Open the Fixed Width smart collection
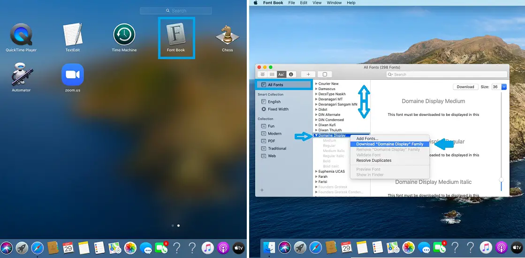Image resolution: width=525 pixels, height=258 pixels. click(x=278, y=109)
